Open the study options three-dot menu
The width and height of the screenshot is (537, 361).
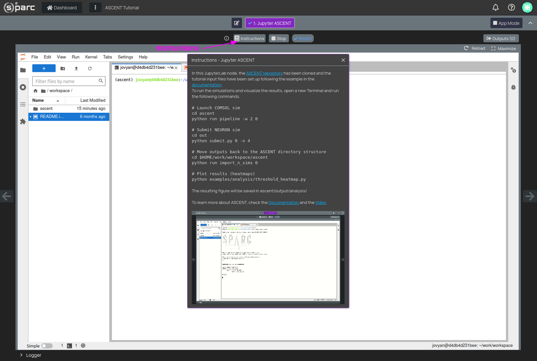pos(95,8)
